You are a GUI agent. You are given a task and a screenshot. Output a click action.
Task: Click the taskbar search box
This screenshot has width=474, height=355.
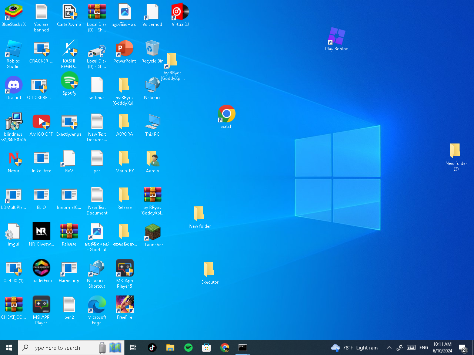pos(71,348)
